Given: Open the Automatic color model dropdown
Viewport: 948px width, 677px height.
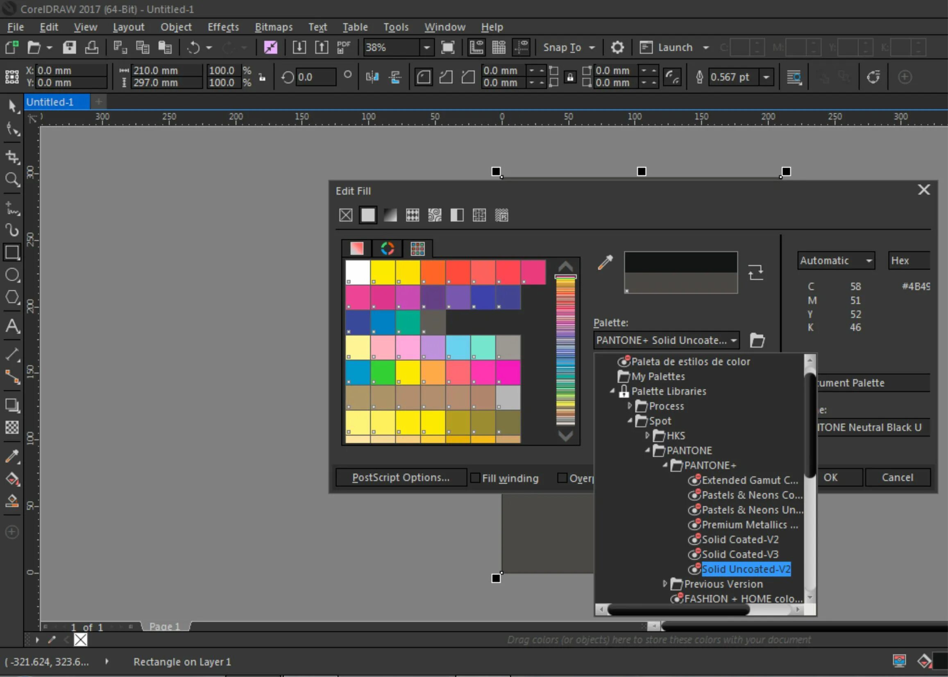Looking at the screenshot, I should [835, 260].
